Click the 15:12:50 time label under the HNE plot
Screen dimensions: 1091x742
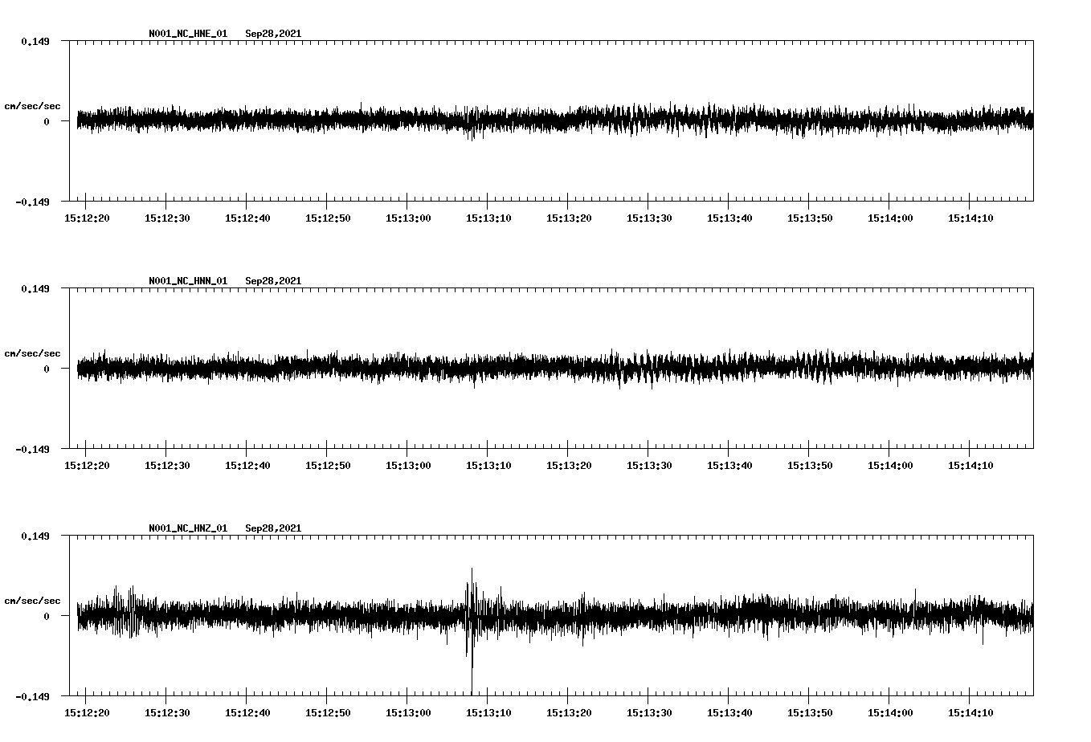(328, 218)
